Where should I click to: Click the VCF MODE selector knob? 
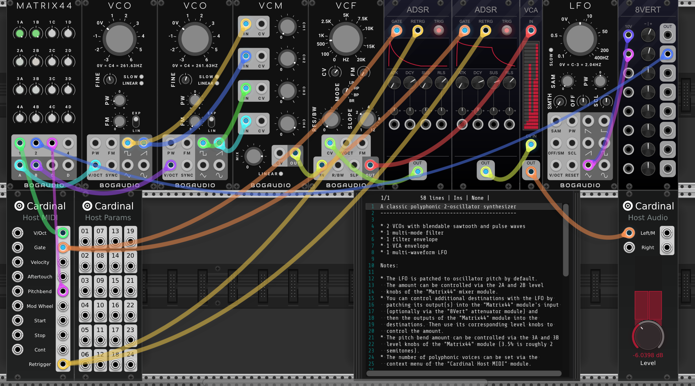346,91
